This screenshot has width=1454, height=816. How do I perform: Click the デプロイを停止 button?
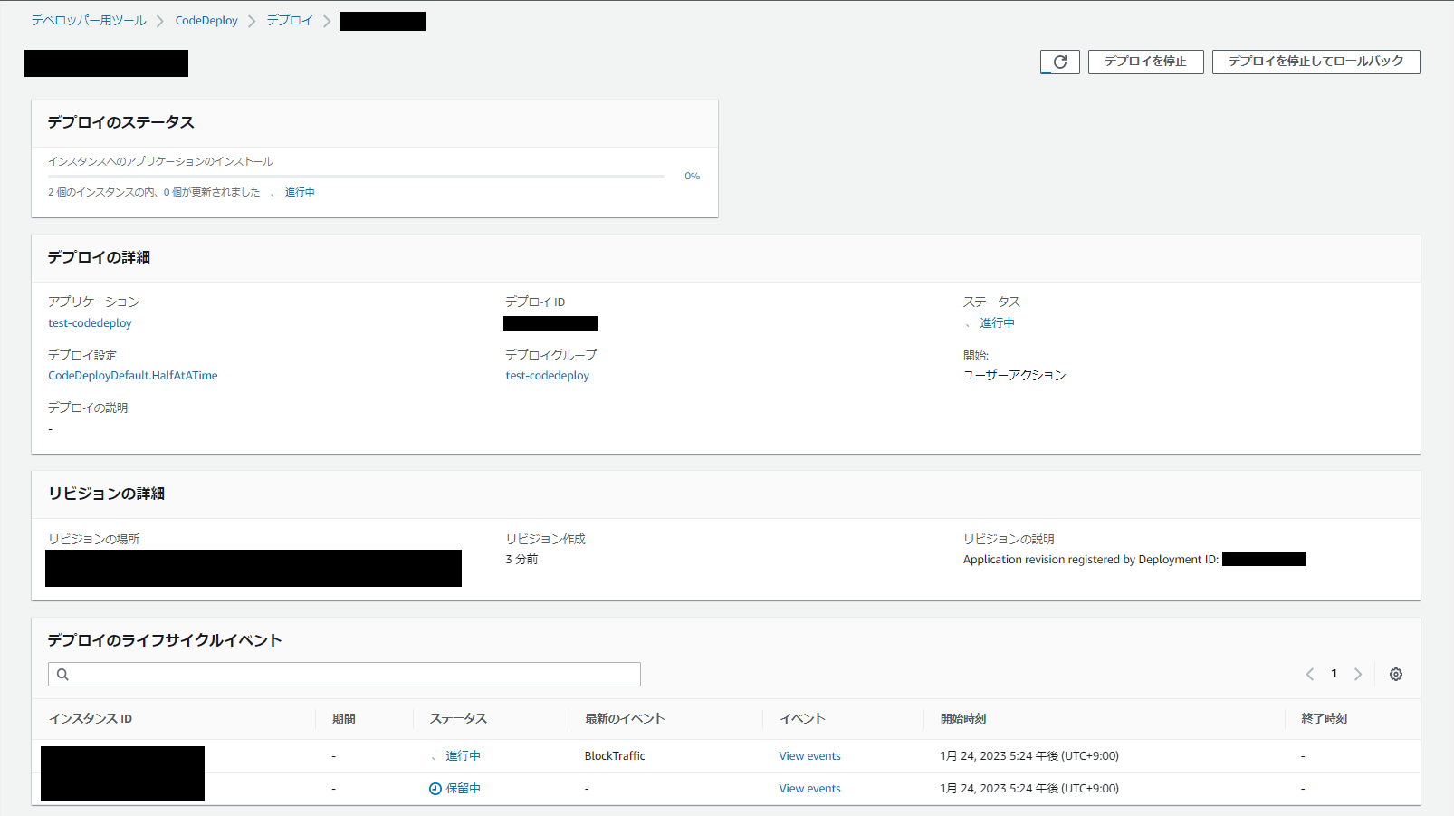click(1145, 62)
